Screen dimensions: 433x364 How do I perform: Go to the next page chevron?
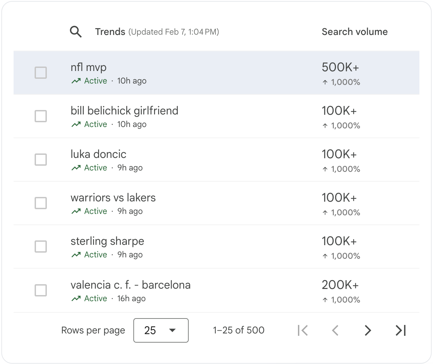tap(368, 330)
